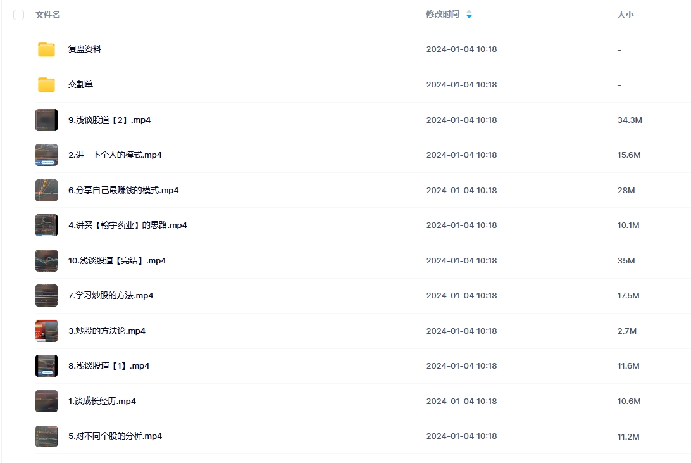
Task: Click thumbnail of 3.炒股的方法论.mp4
Action: click(46, 331)
